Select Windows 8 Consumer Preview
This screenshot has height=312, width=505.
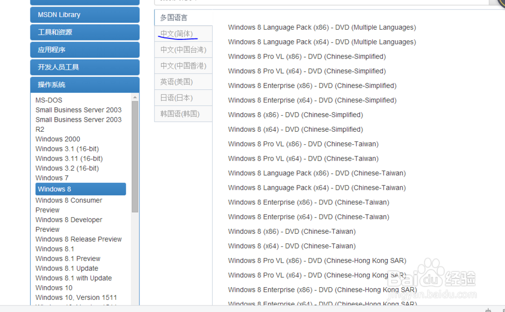point(69,205)
